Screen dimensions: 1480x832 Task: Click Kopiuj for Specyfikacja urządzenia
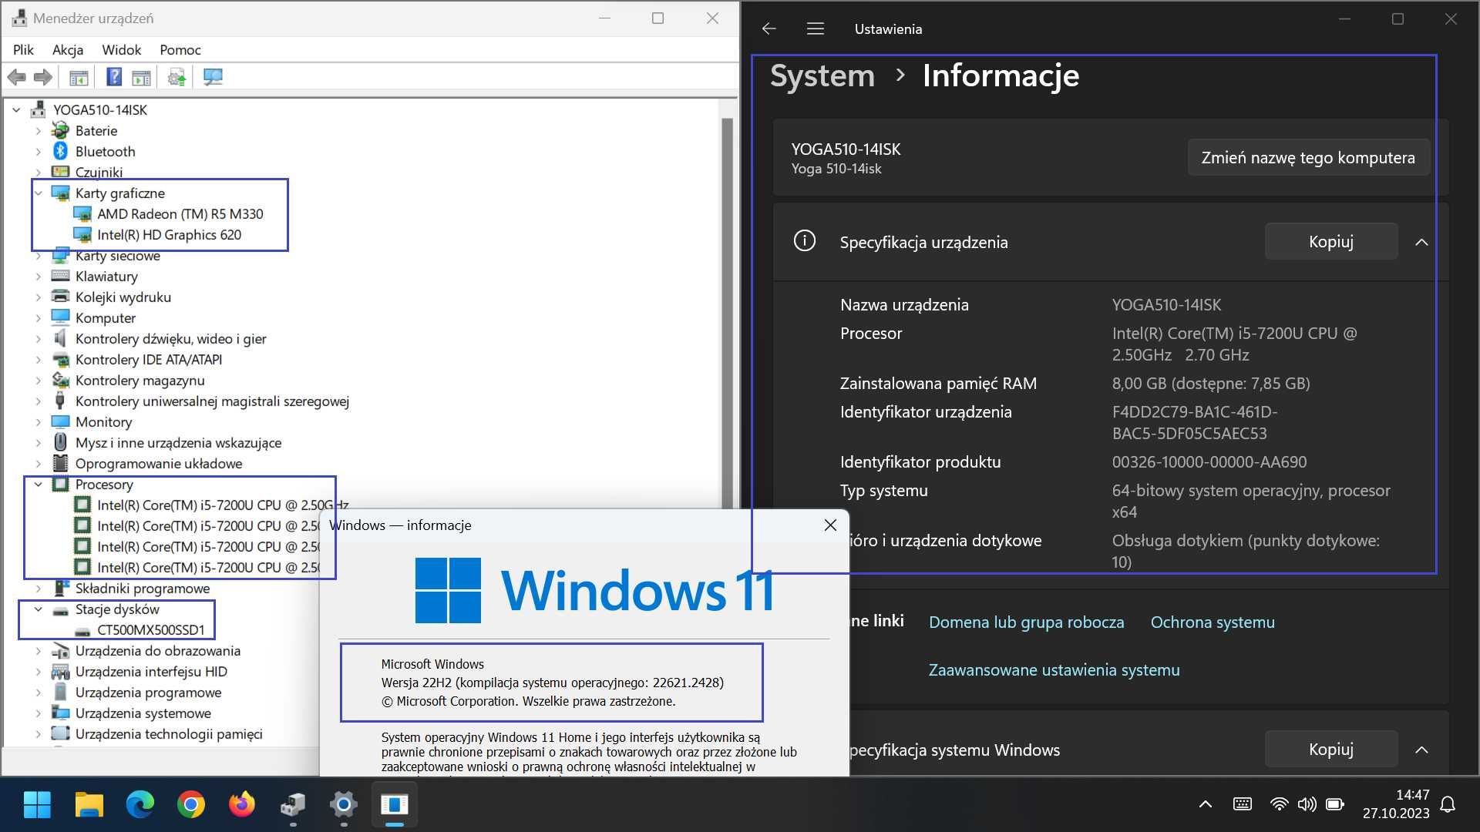coord(1330,241)
